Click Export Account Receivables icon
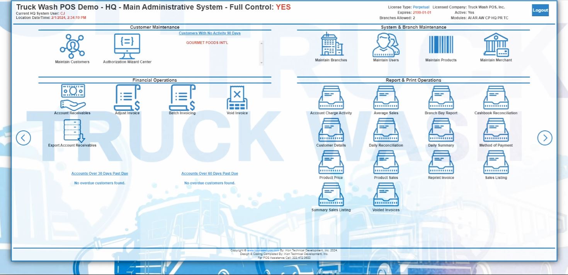The image size is (568, 275). pos(73,131)
